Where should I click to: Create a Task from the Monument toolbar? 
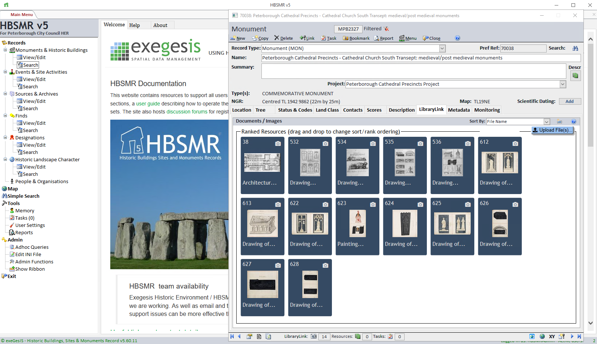[329, 38]
